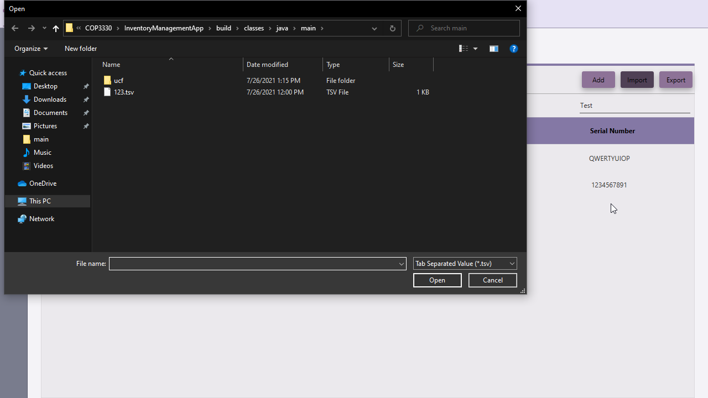Select the QWERTYUIOP serial number cell
Viewport: 708px width, 398px height.
(610, 159)
